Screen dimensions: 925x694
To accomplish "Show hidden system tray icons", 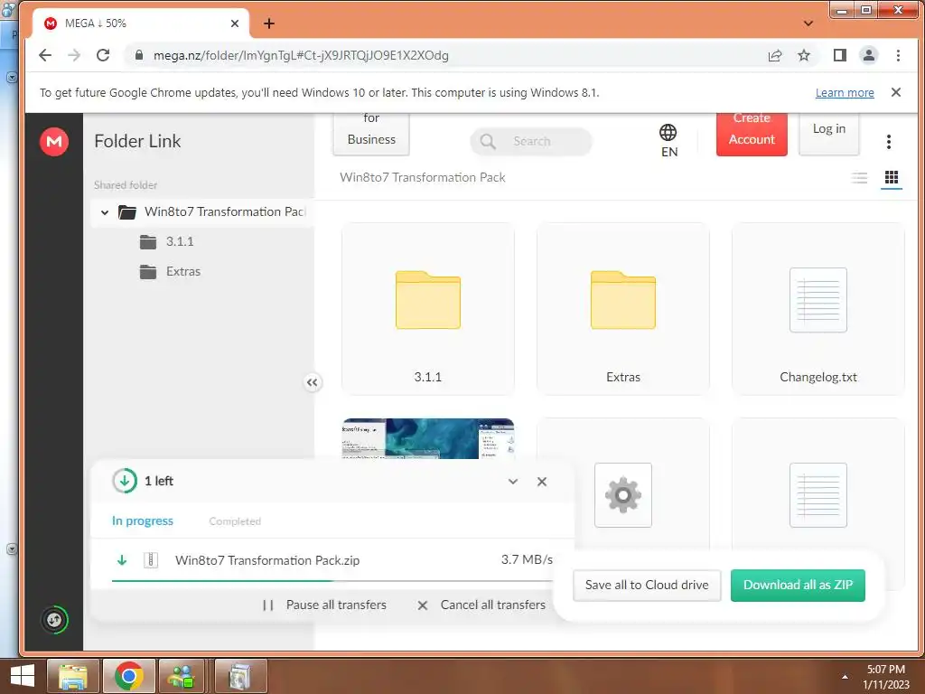I will click(845, 677).
